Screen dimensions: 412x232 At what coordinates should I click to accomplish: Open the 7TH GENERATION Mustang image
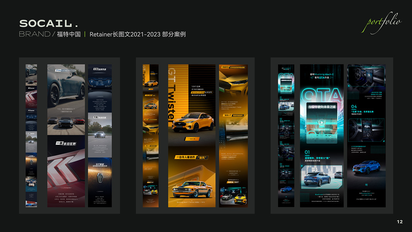66,99
